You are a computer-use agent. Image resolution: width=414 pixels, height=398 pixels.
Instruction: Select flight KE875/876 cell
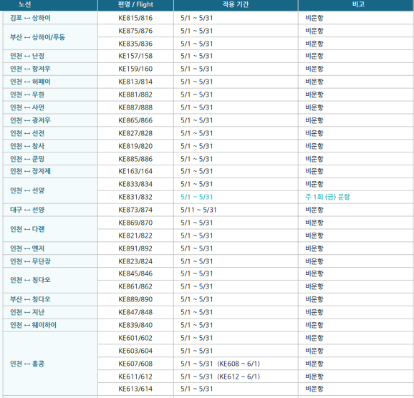(135, 31)
